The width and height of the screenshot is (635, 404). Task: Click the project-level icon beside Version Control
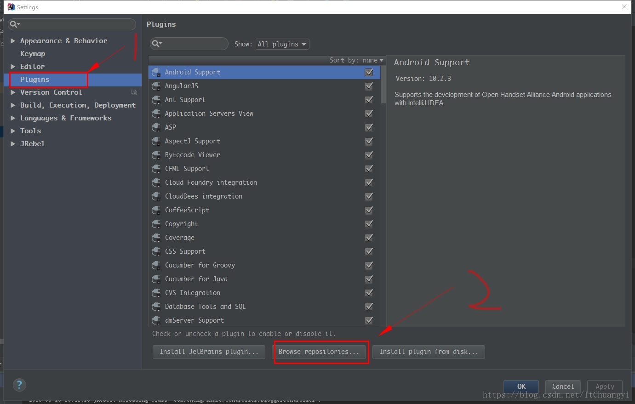pos(134,92)
